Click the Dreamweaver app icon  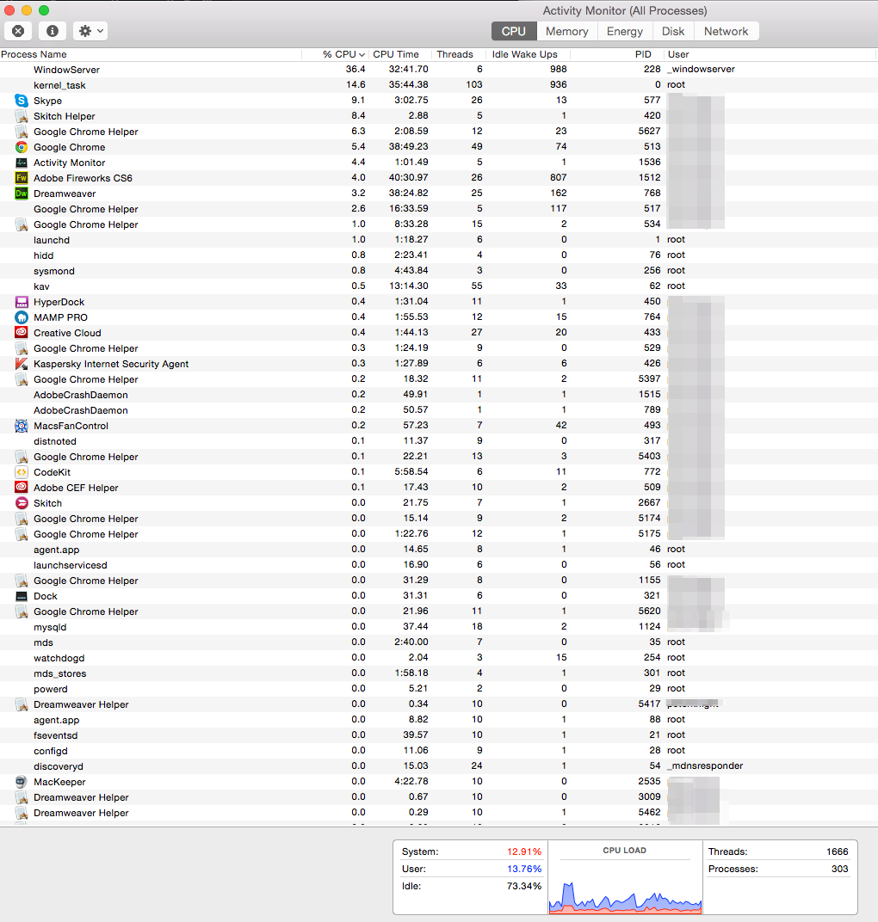[22, 194]
